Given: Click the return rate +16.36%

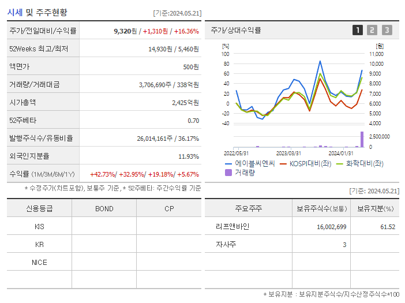Looking at the screenshot, I should 186,31.
